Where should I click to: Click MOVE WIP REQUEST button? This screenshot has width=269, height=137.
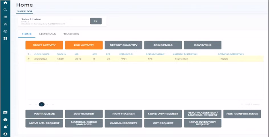click(x=163, y=114)
